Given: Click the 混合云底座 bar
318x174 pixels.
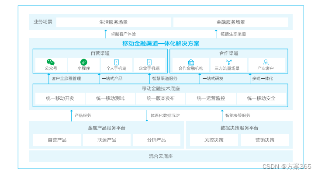Looking at the screenshot, I should tap(161, 157).
